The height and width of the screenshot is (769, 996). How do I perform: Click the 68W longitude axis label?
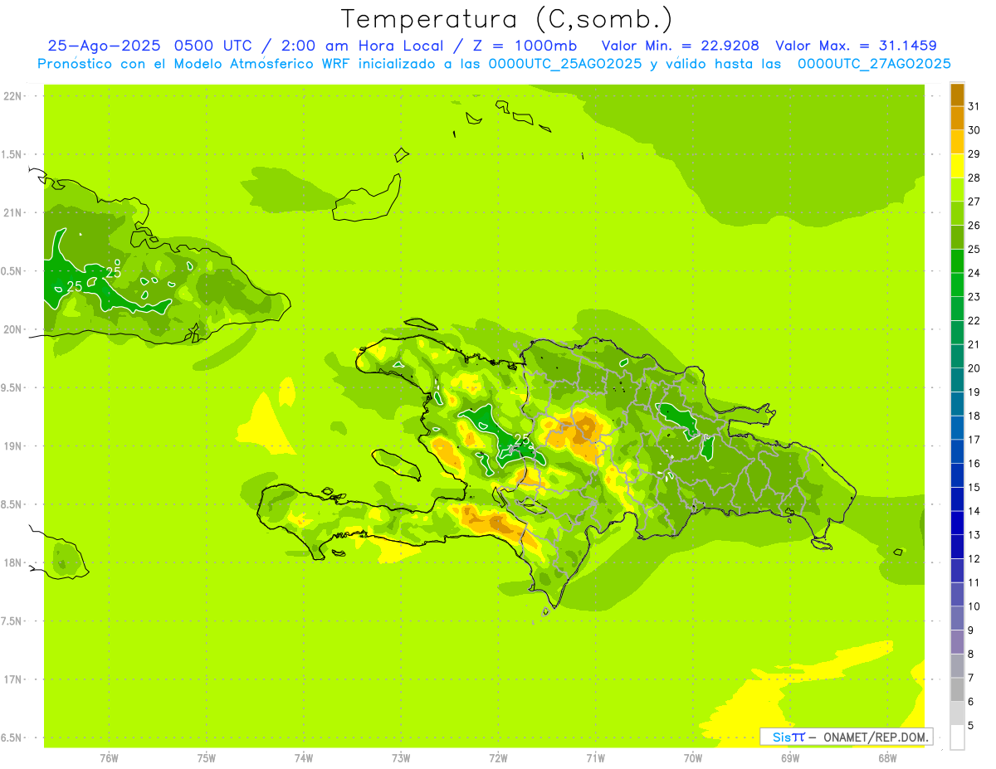(x=886, y=757)
